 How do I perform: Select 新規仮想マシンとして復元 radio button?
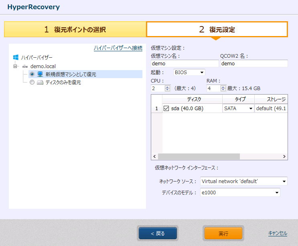pos(32,74)
